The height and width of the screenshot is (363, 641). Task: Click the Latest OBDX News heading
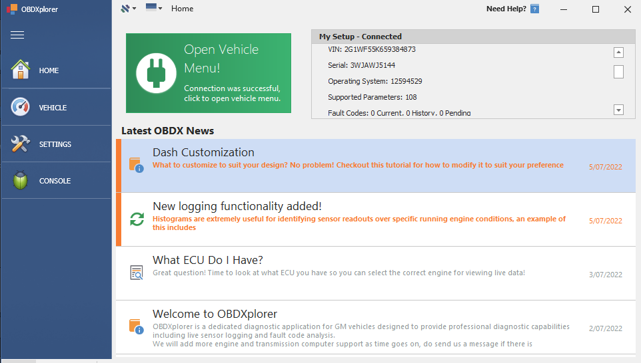[x=168, y=131]
